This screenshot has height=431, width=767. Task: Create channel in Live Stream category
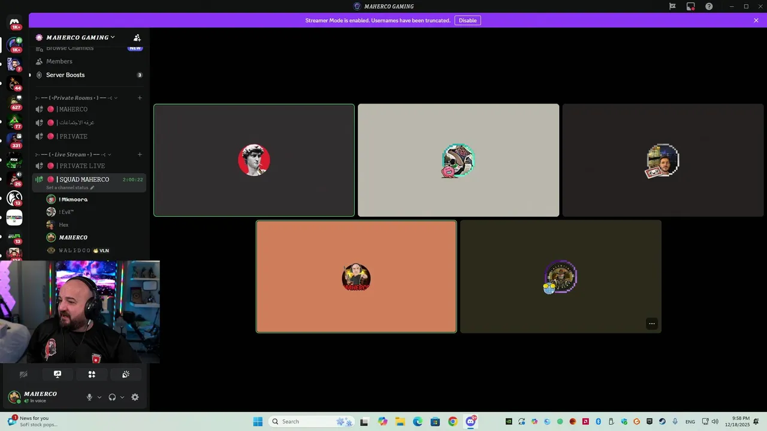pyautogui.click(x=140, y=154)
